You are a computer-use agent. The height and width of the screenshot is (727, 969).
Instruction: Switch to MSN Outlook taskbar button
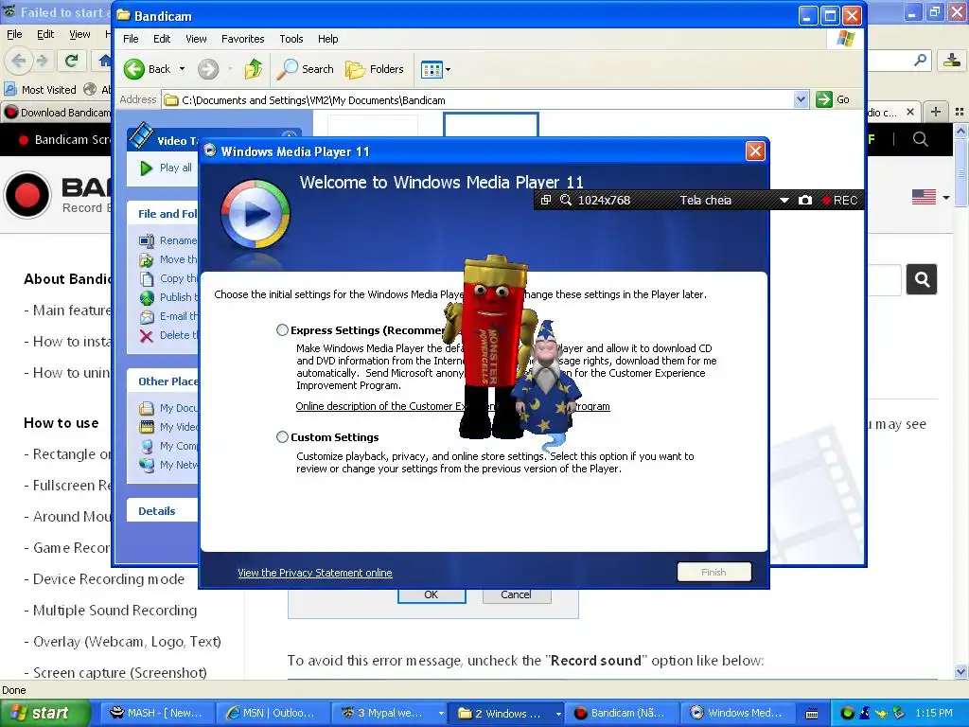pos(273,714)
